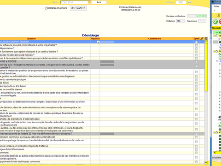Screen dimensions: 221x166
Task: Click the Synth column header
Action: click(197, 39)
